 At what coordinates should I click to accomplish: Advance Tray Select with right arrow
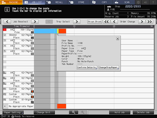tap(77, 22)
